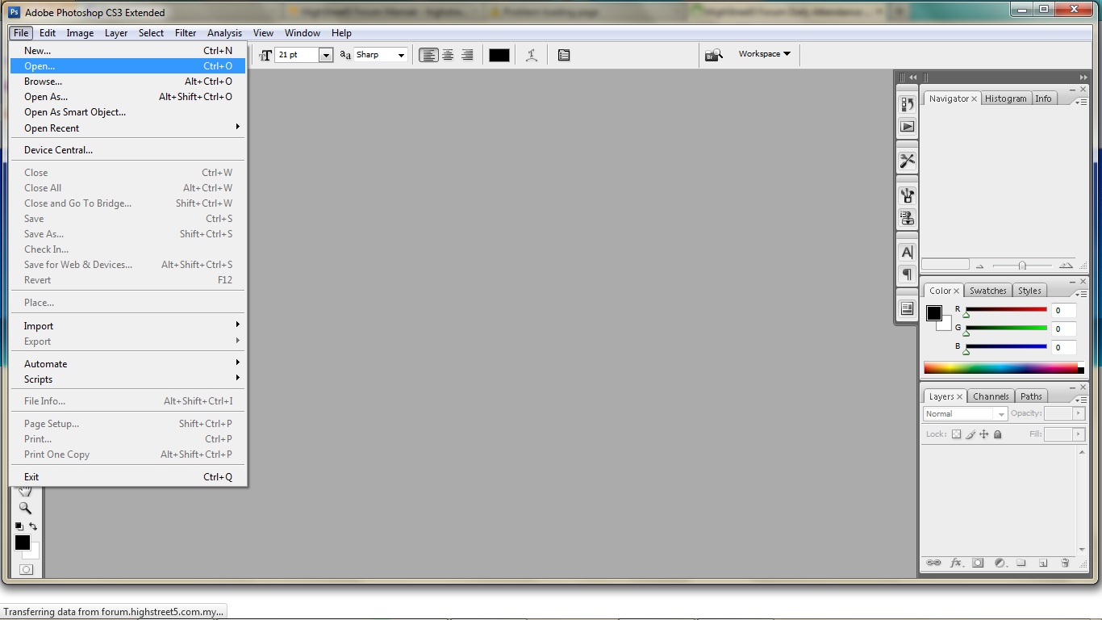Open the Layers panel options menu

(1082, 400)
